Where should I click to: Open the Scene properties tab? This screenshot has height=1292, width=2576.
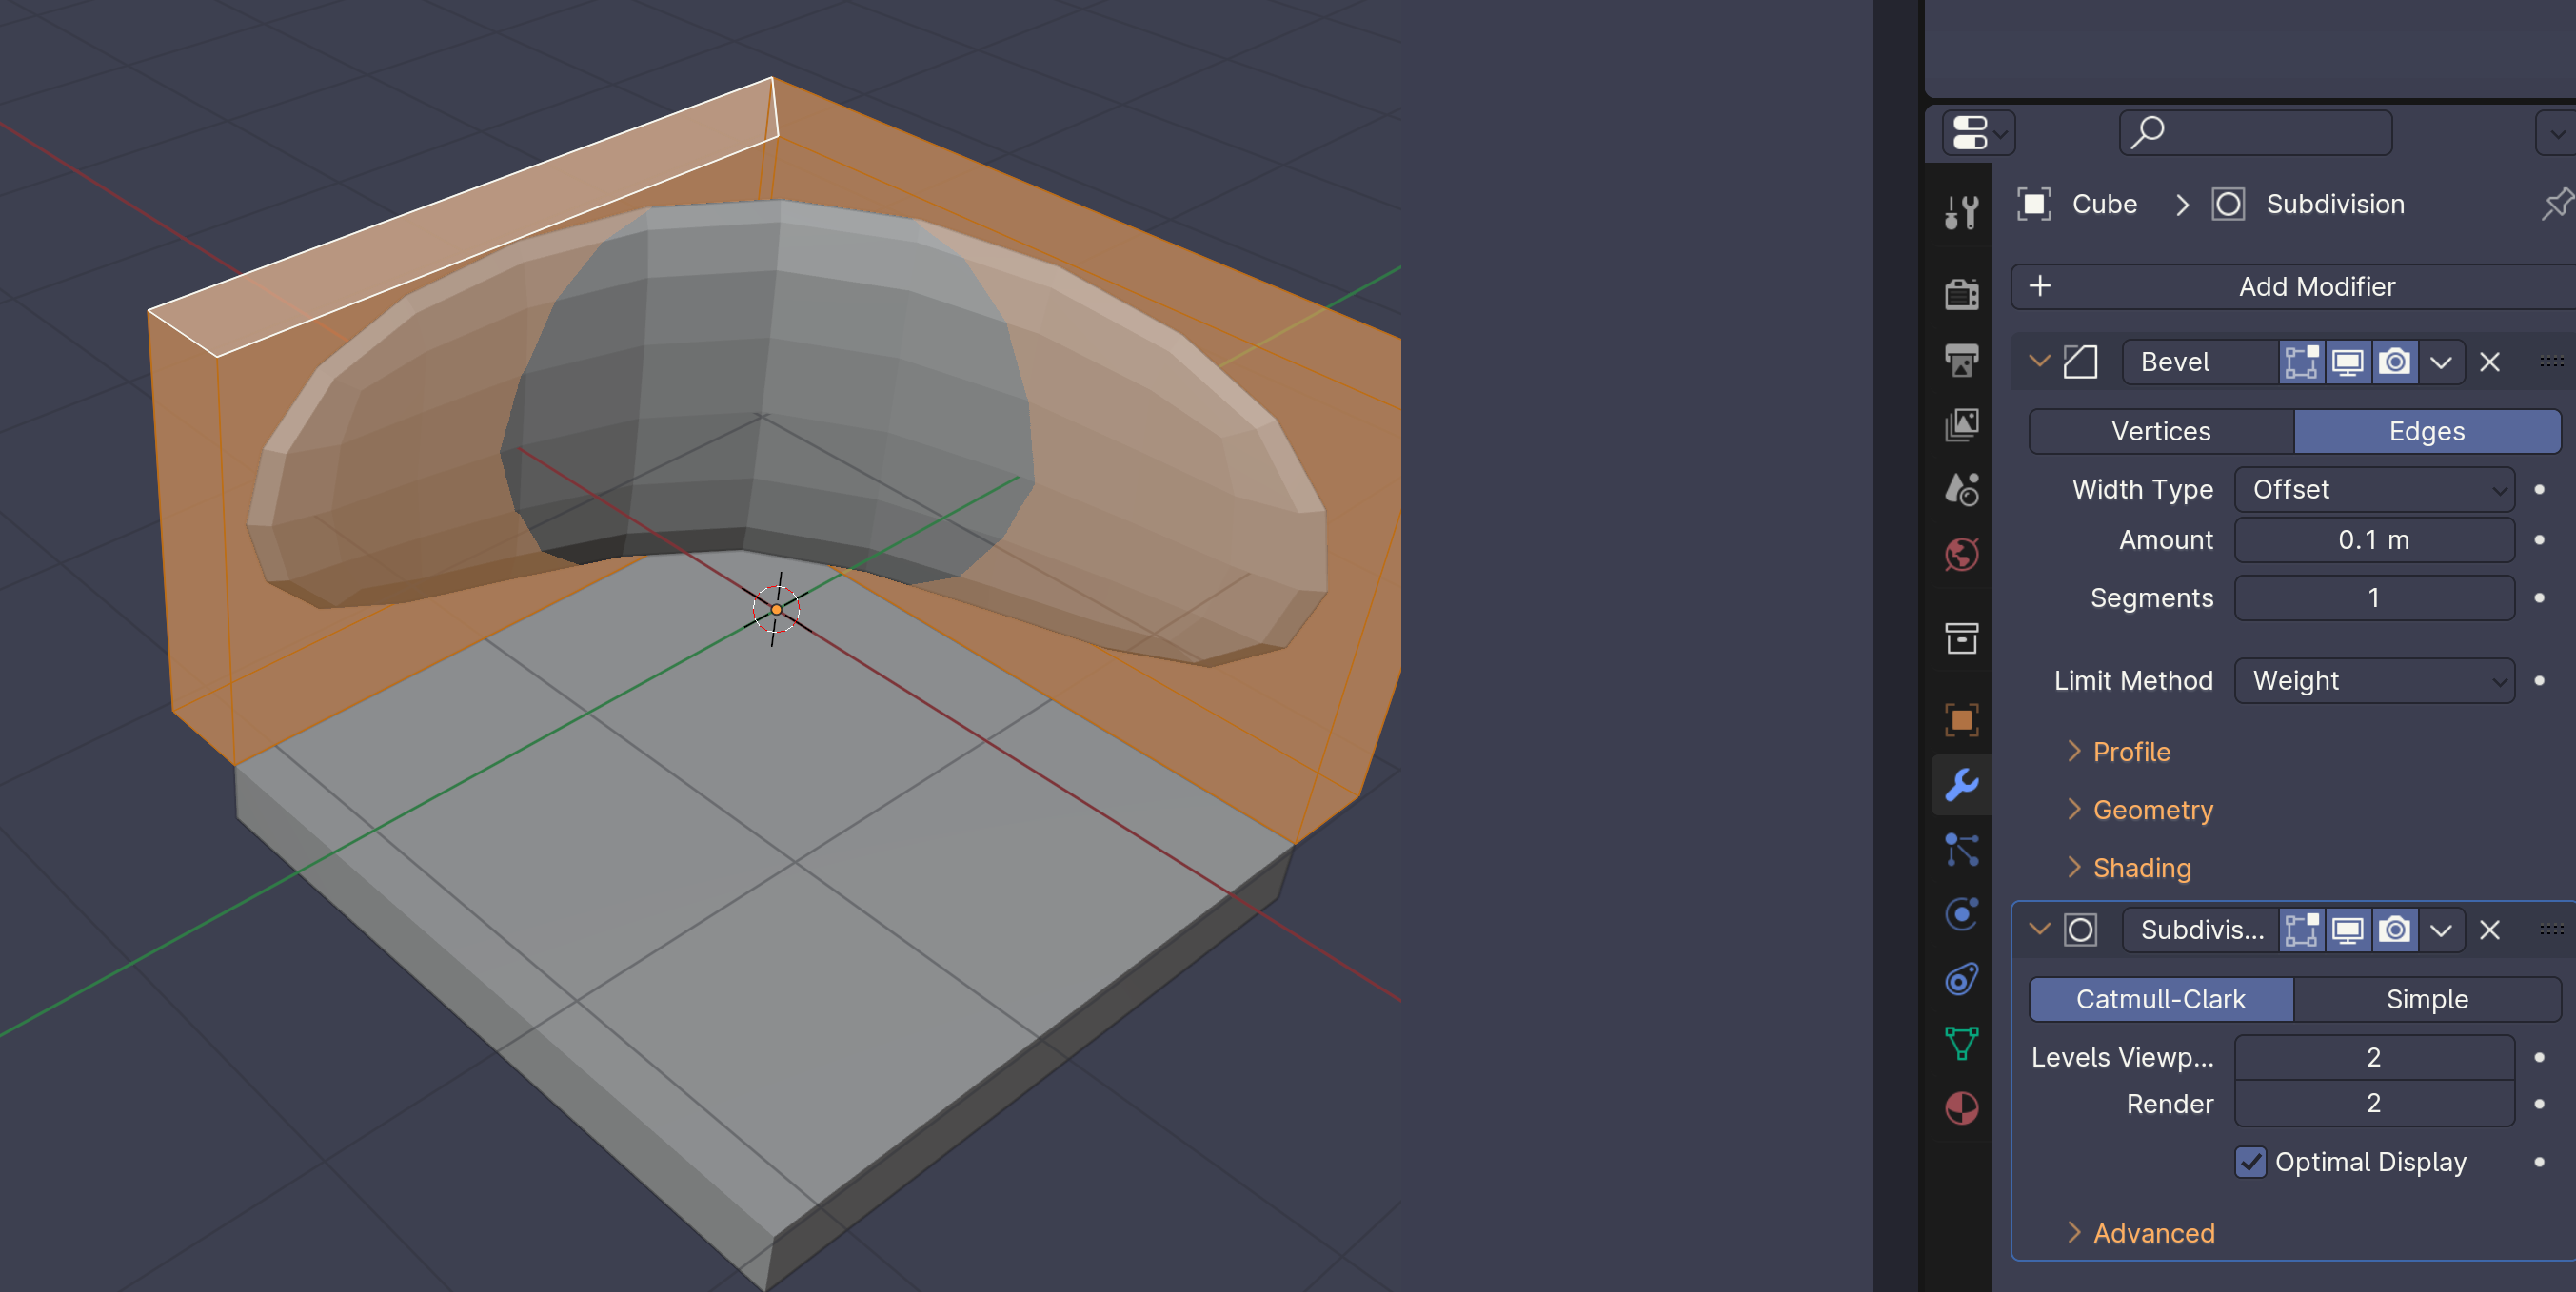(x=1961, y=490)
